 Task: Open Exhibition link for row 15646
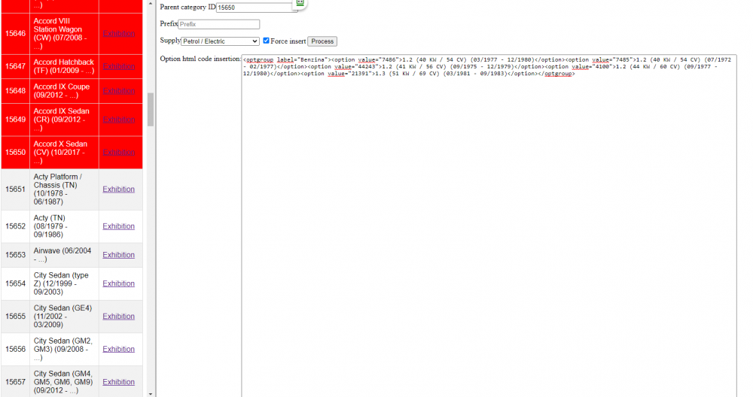tap(119, 34)
